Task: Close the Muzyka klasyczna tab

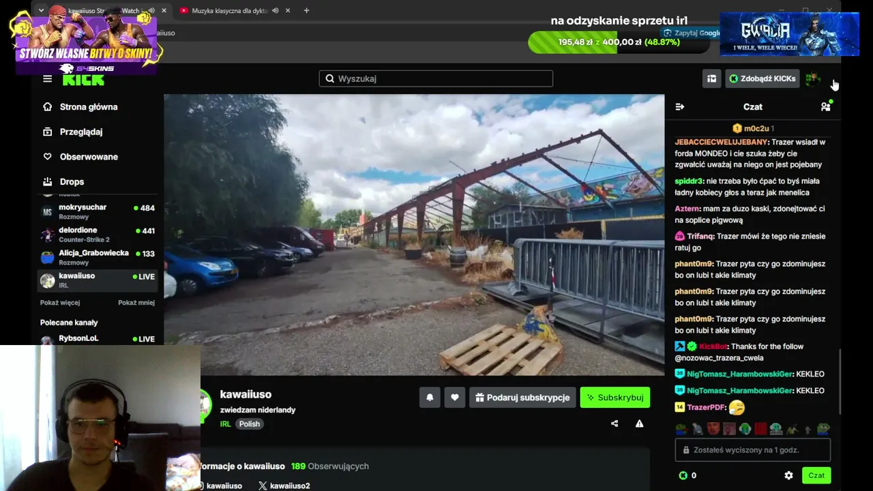Action: click(288, 11)
